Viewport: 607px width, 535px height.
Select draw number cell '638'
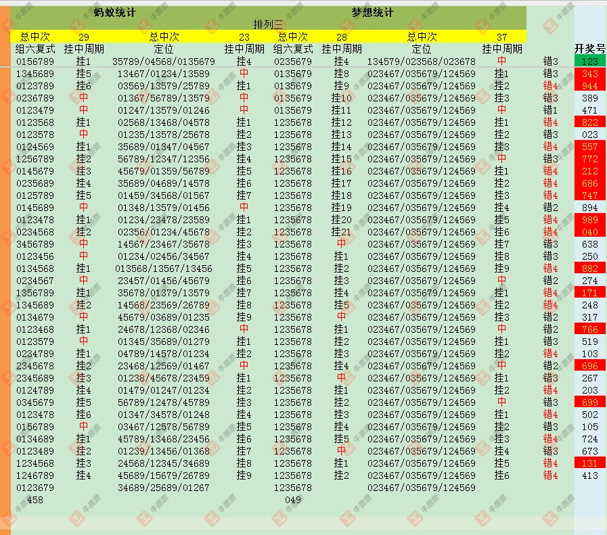[589, 244]
